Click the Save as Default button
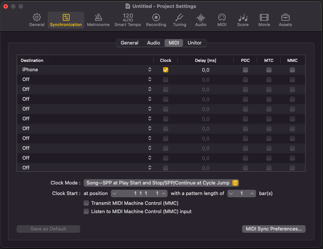 tap(48, 229)
